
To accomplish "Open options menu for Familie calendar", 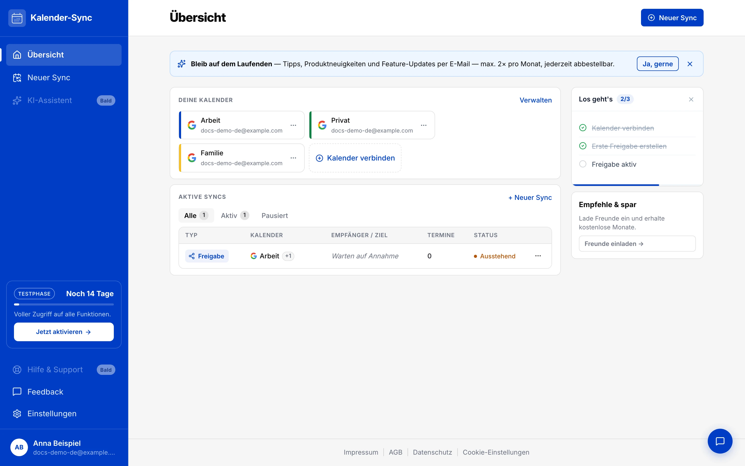I will click(293, 158).
